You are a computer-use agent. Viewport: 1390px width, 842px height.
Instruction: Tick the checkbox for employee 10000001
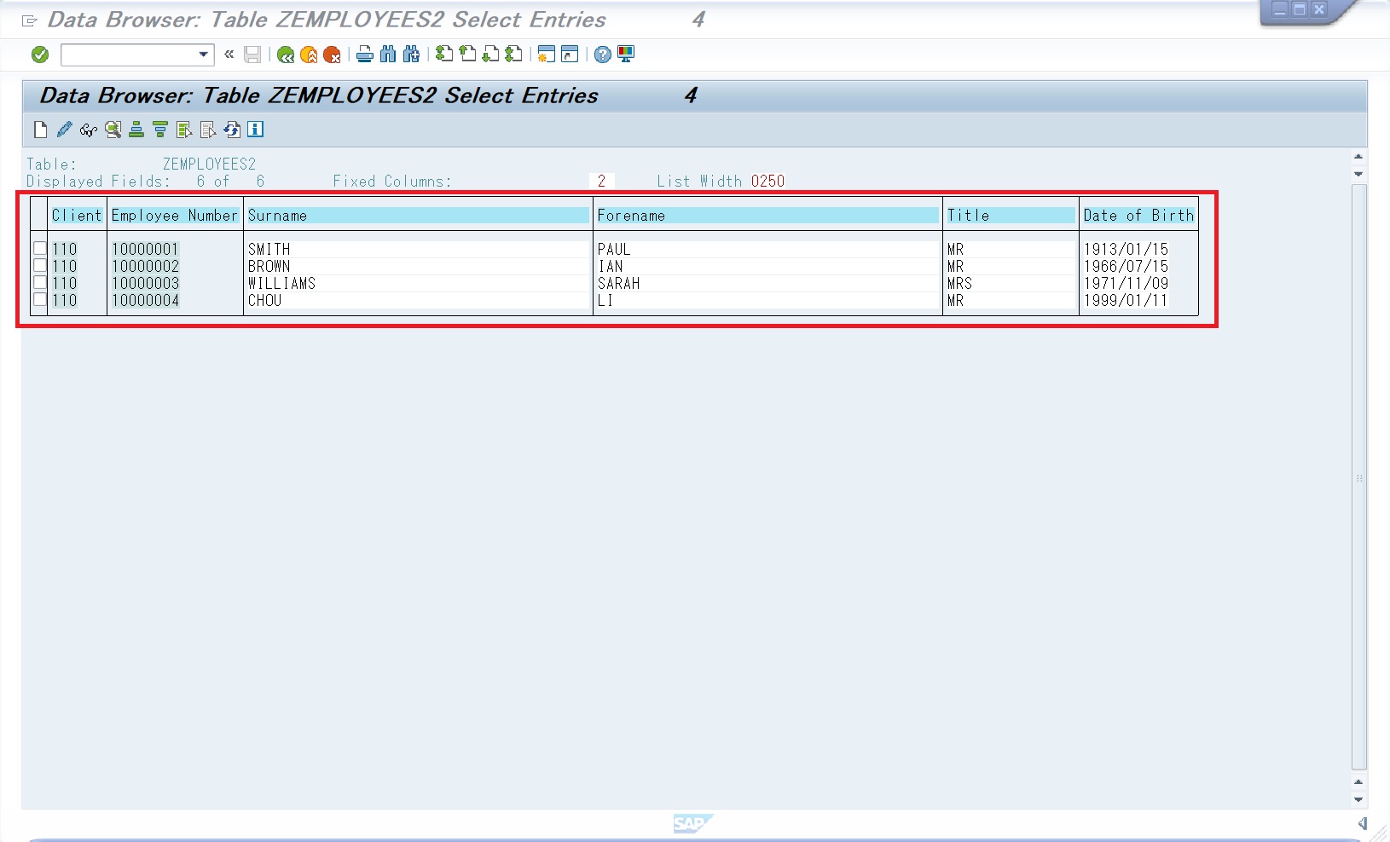coord(40,249)
